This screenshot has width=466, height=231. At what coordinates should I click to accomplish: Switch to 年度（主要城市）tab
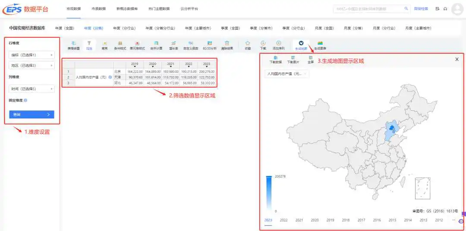[x=198, y=28]
